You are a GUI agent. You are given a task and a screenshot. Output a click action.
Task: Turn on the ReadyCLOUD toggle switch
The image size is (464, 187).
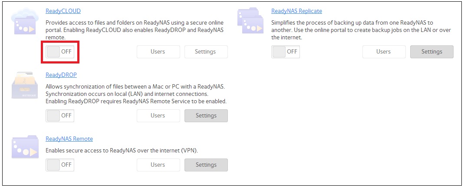click(60, 52)
